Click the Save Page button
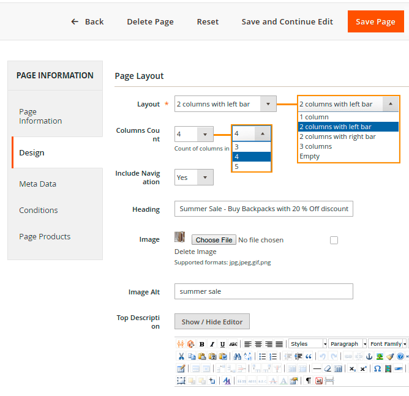 pyautogui.click(x=375, y=21)
